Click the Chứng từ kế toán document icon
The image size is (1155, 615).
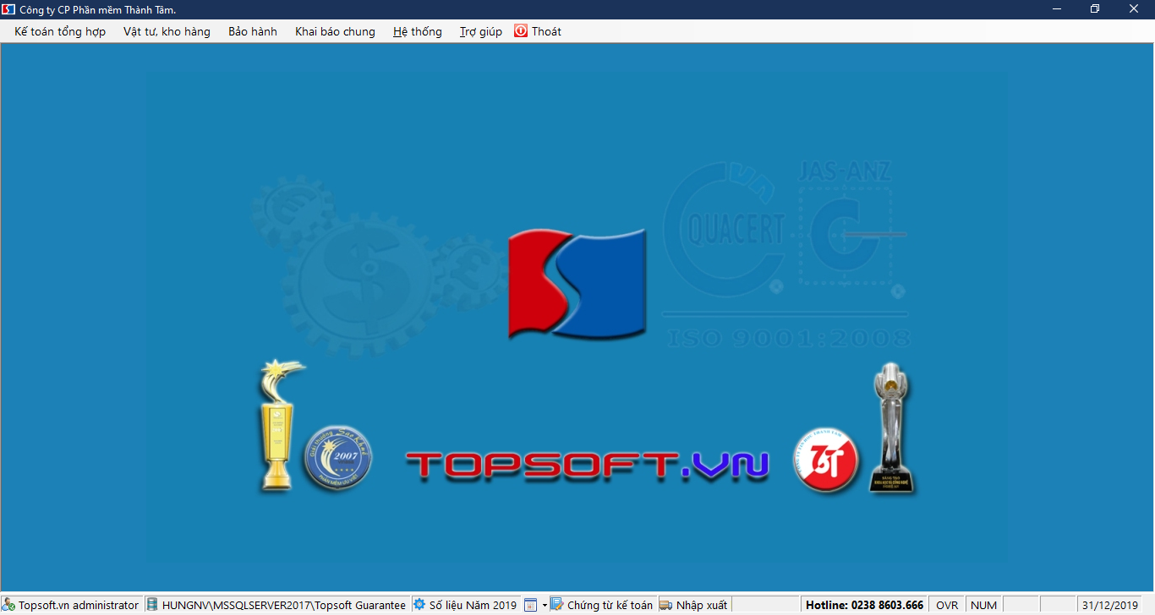click(557, 605)
